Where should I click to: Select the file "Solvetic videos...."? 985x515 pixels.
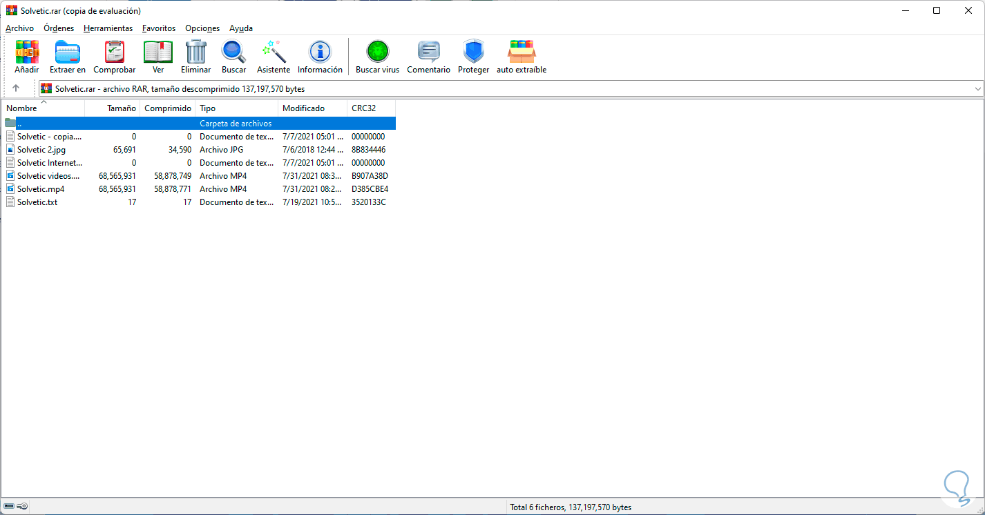point(49,176)
